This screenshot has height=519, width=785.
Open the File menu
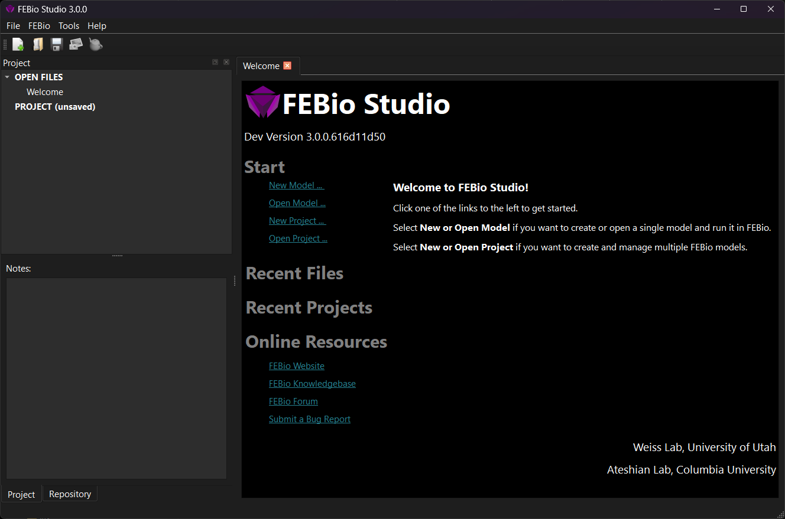click(13, 26)
